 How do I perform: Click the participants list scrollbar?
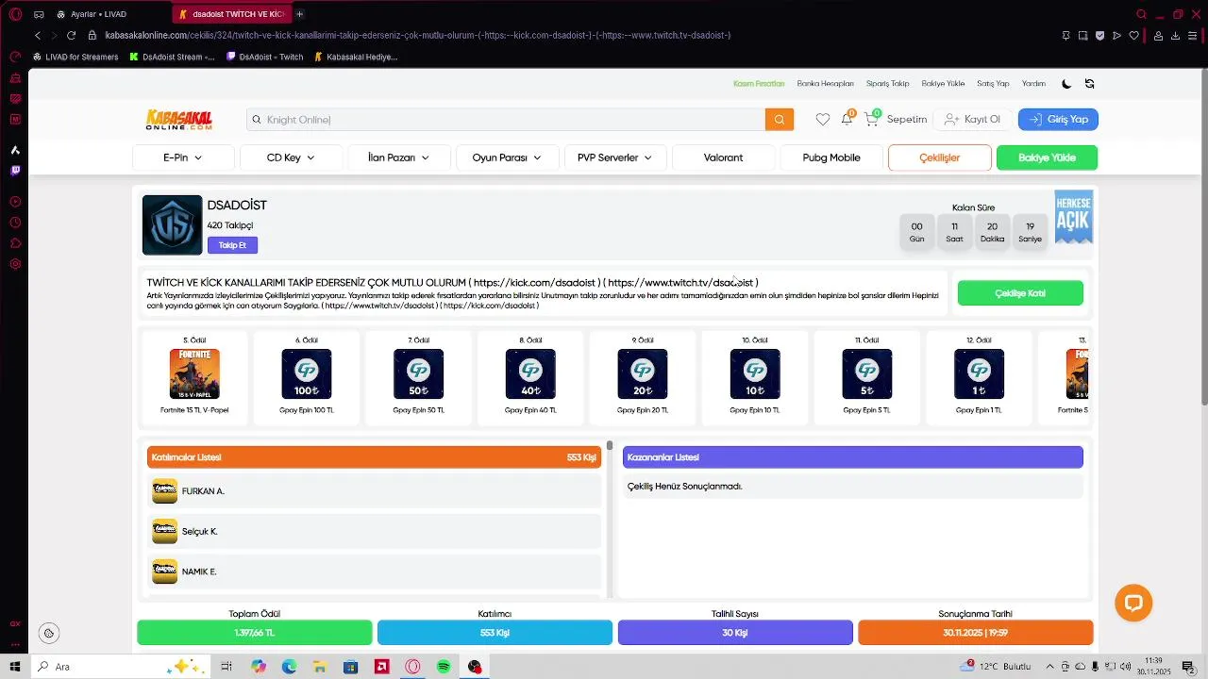[x=610, y=445]
